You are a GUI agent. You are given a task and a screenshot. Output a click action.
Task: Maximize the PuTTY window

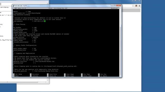[115, 5]
